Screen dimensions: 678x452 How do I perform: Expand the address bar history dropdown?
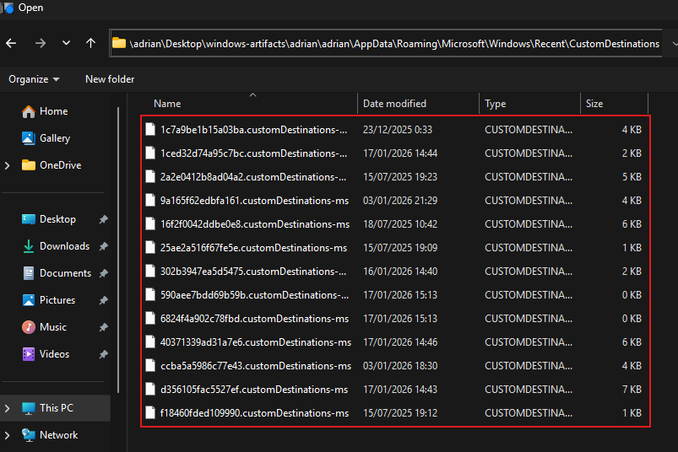click(x=673, y=43)
